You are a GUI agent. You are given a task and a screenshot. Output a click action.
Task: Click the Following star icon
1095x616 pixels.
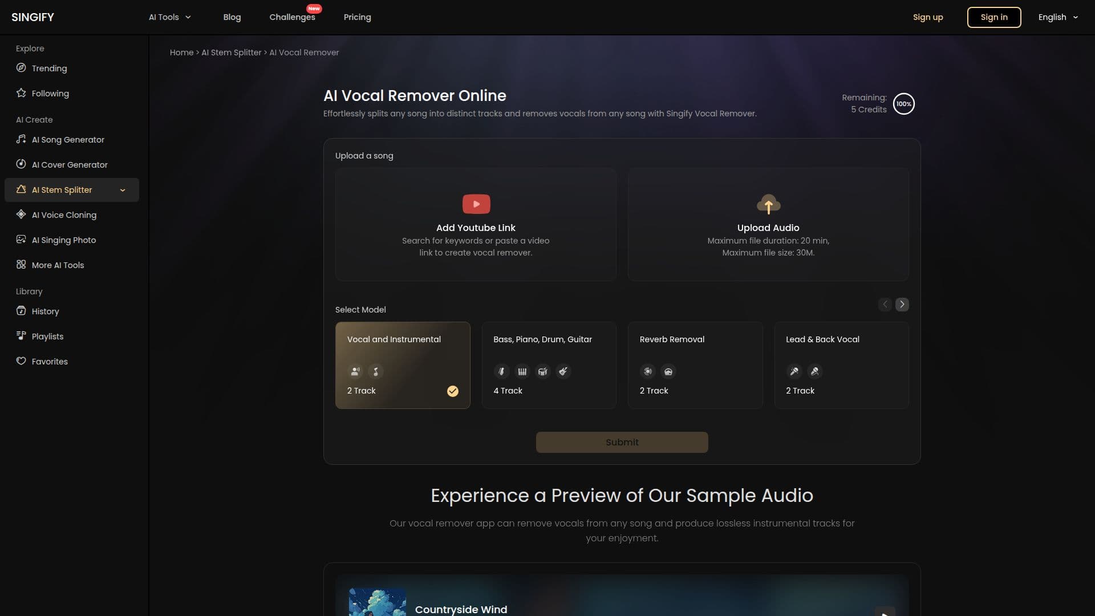[21, 93]
